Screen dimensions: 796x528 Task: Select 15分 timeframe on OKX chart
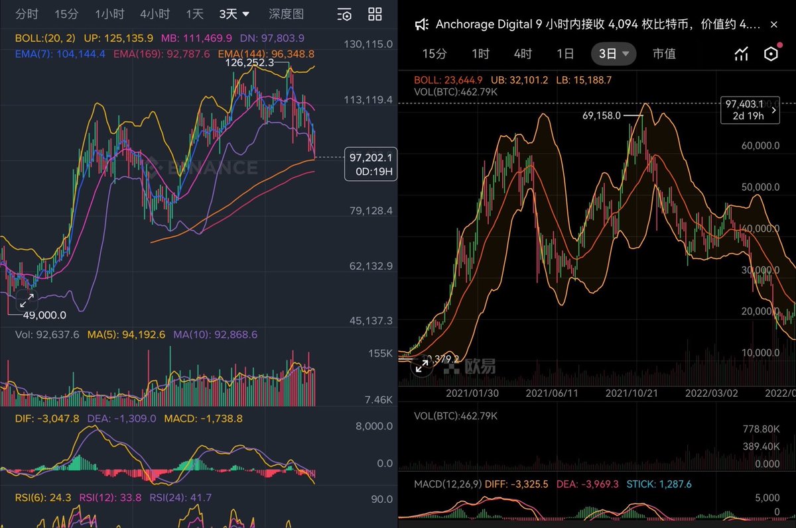[434, 54]
